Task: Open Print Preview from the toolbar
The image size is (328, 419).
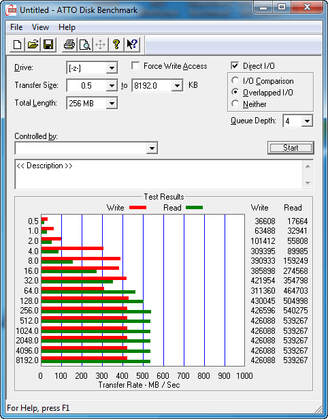Action: coord(85,44)
